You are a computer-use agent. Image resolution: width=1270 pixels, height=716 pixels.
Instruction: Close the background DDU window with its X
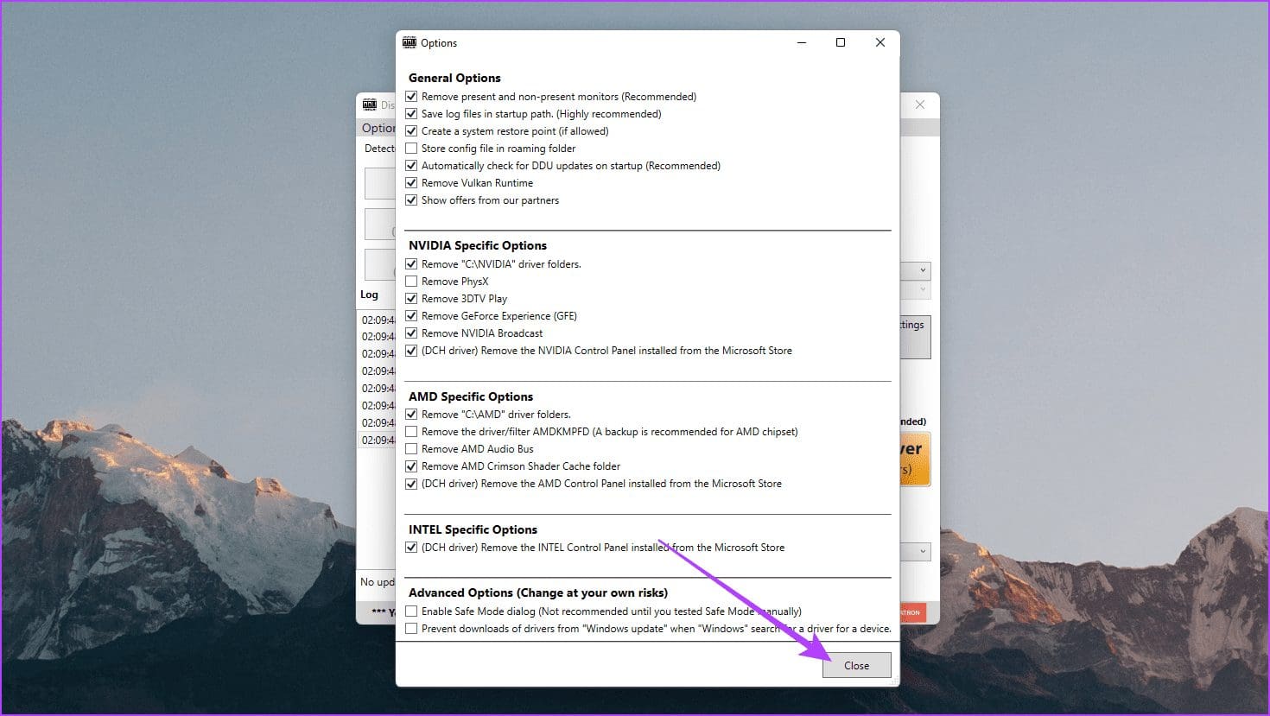(x=920, y=105)
